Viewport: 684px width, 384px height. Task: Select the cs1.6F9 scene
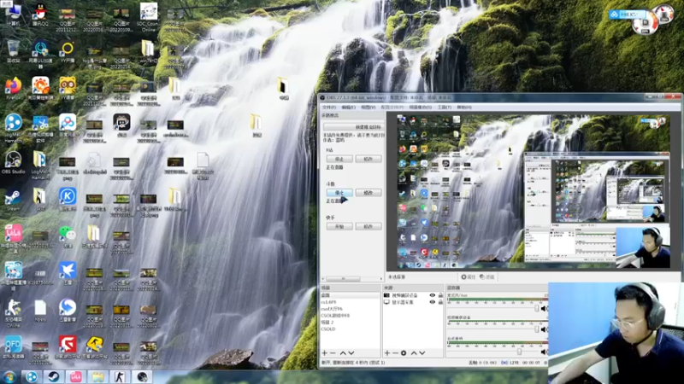pyautogui.click(x=351, y=302)
